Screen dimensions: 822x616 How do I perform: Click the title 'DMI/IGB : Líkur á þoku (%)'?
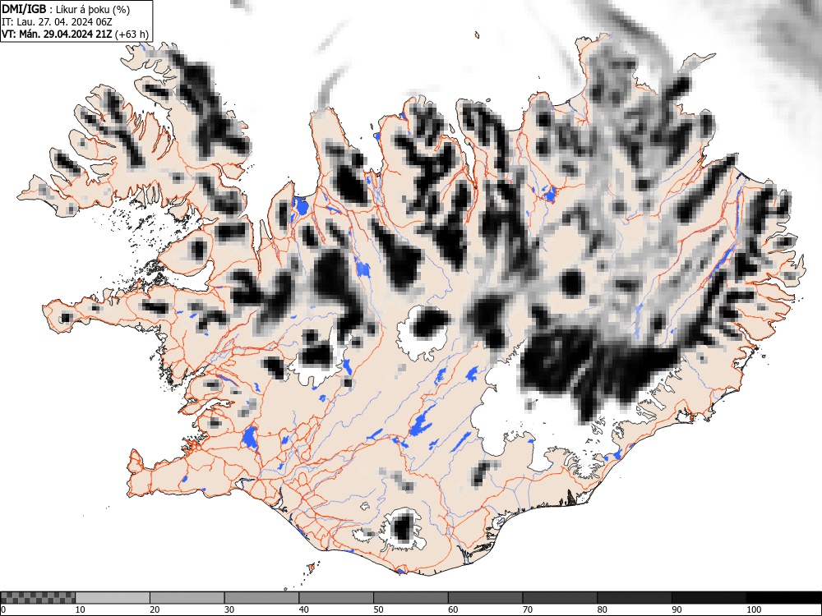(66, 9)
